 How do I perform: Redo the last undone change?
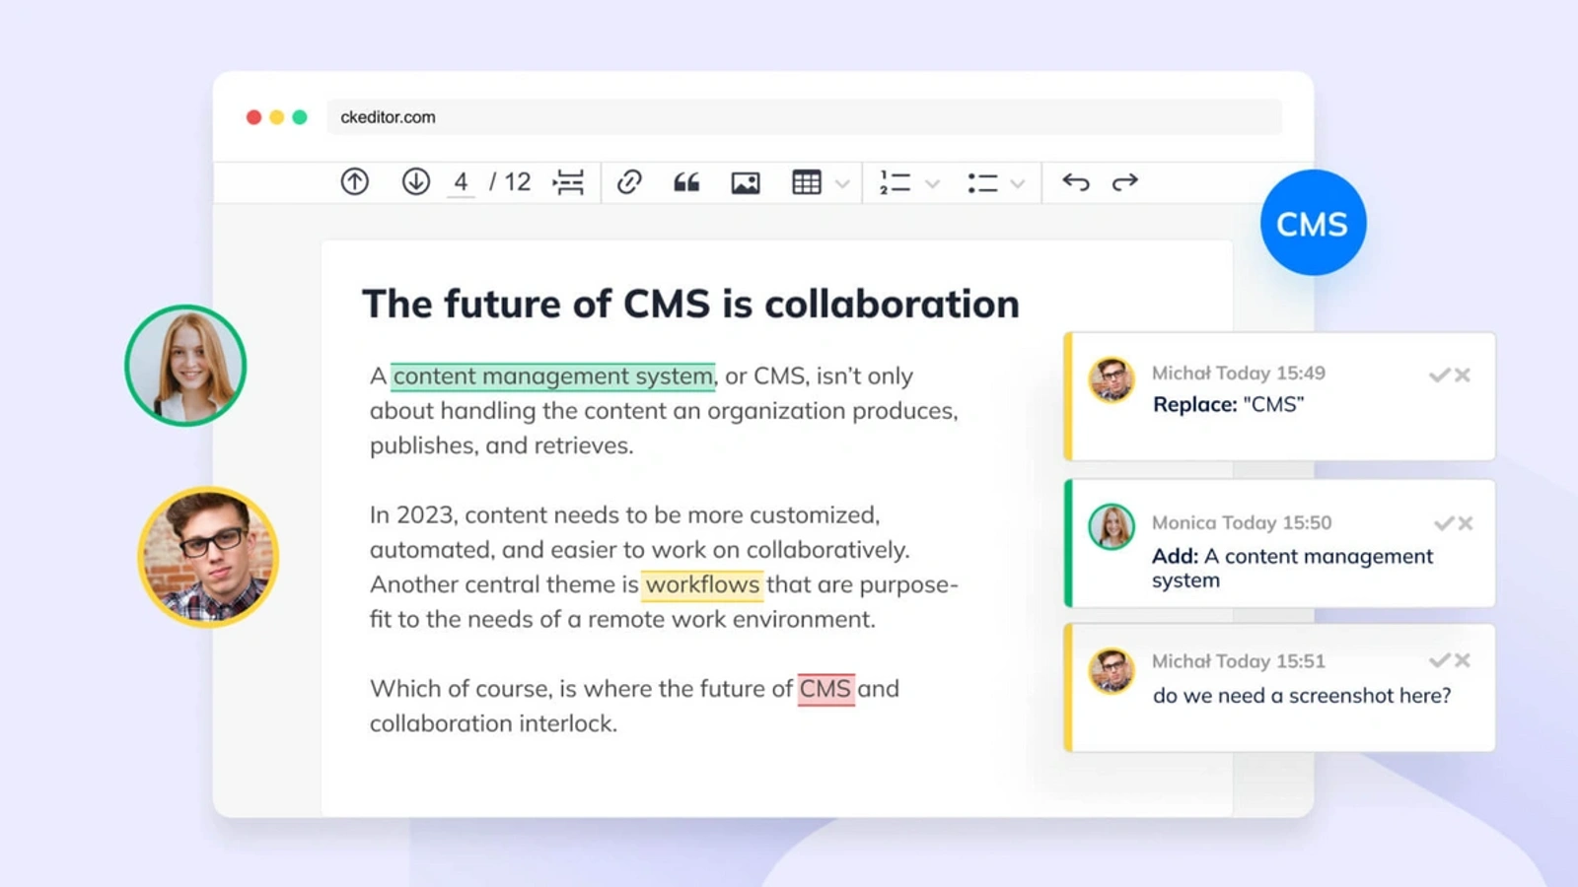click(x=1125, y=182)
